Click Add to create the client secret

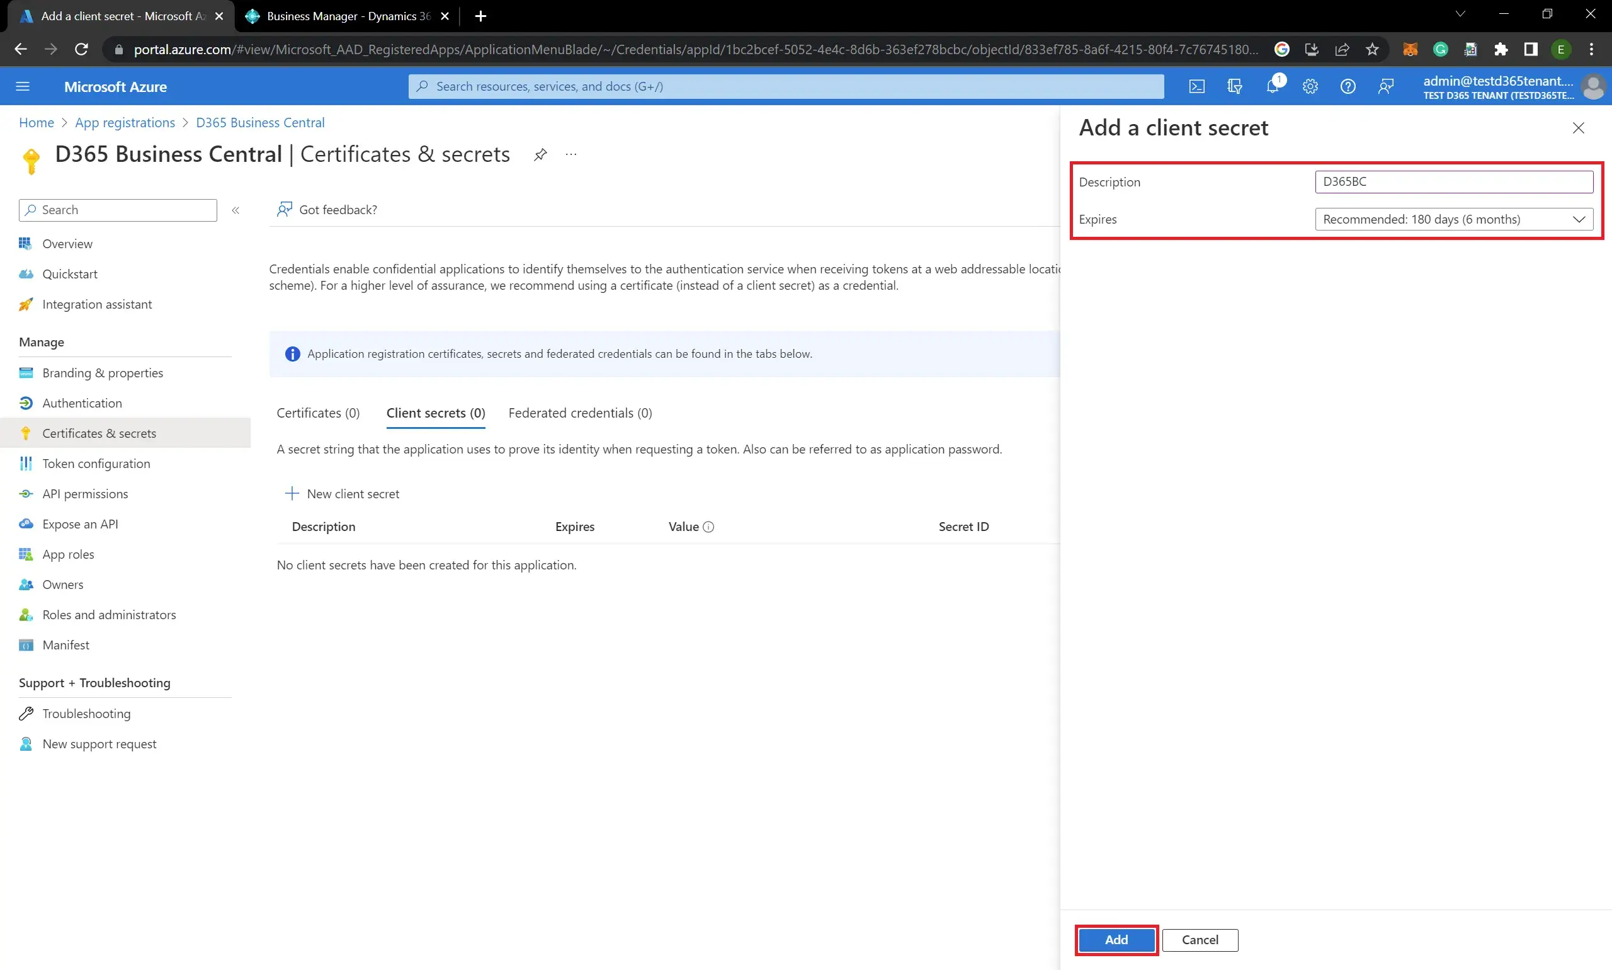pos(1115,940)
